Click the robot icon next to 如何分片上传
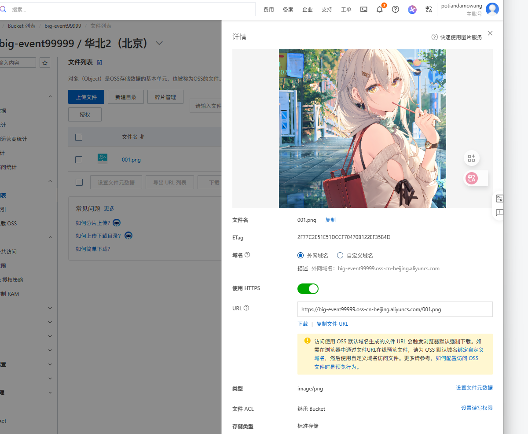This screenshot has height=434, width=528. [x=117, y=223]
